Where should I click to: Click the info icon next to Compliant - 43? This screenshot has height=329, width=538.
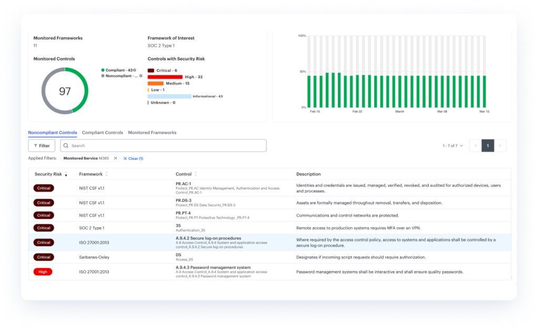134,70
